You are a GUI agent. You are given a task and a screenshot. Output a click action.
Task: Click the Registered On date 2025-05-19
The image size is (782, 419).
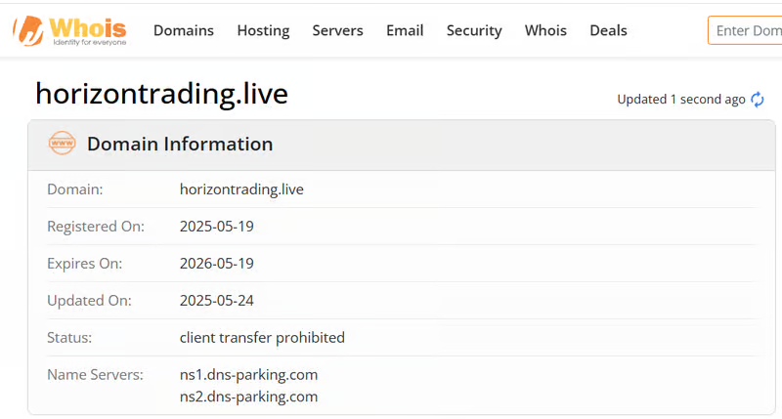click(x=216, y=227)
